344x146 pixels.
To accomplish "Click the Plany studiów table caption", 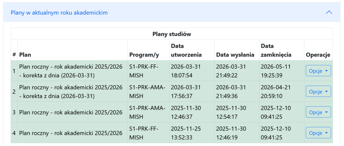I will pos(172,34).
